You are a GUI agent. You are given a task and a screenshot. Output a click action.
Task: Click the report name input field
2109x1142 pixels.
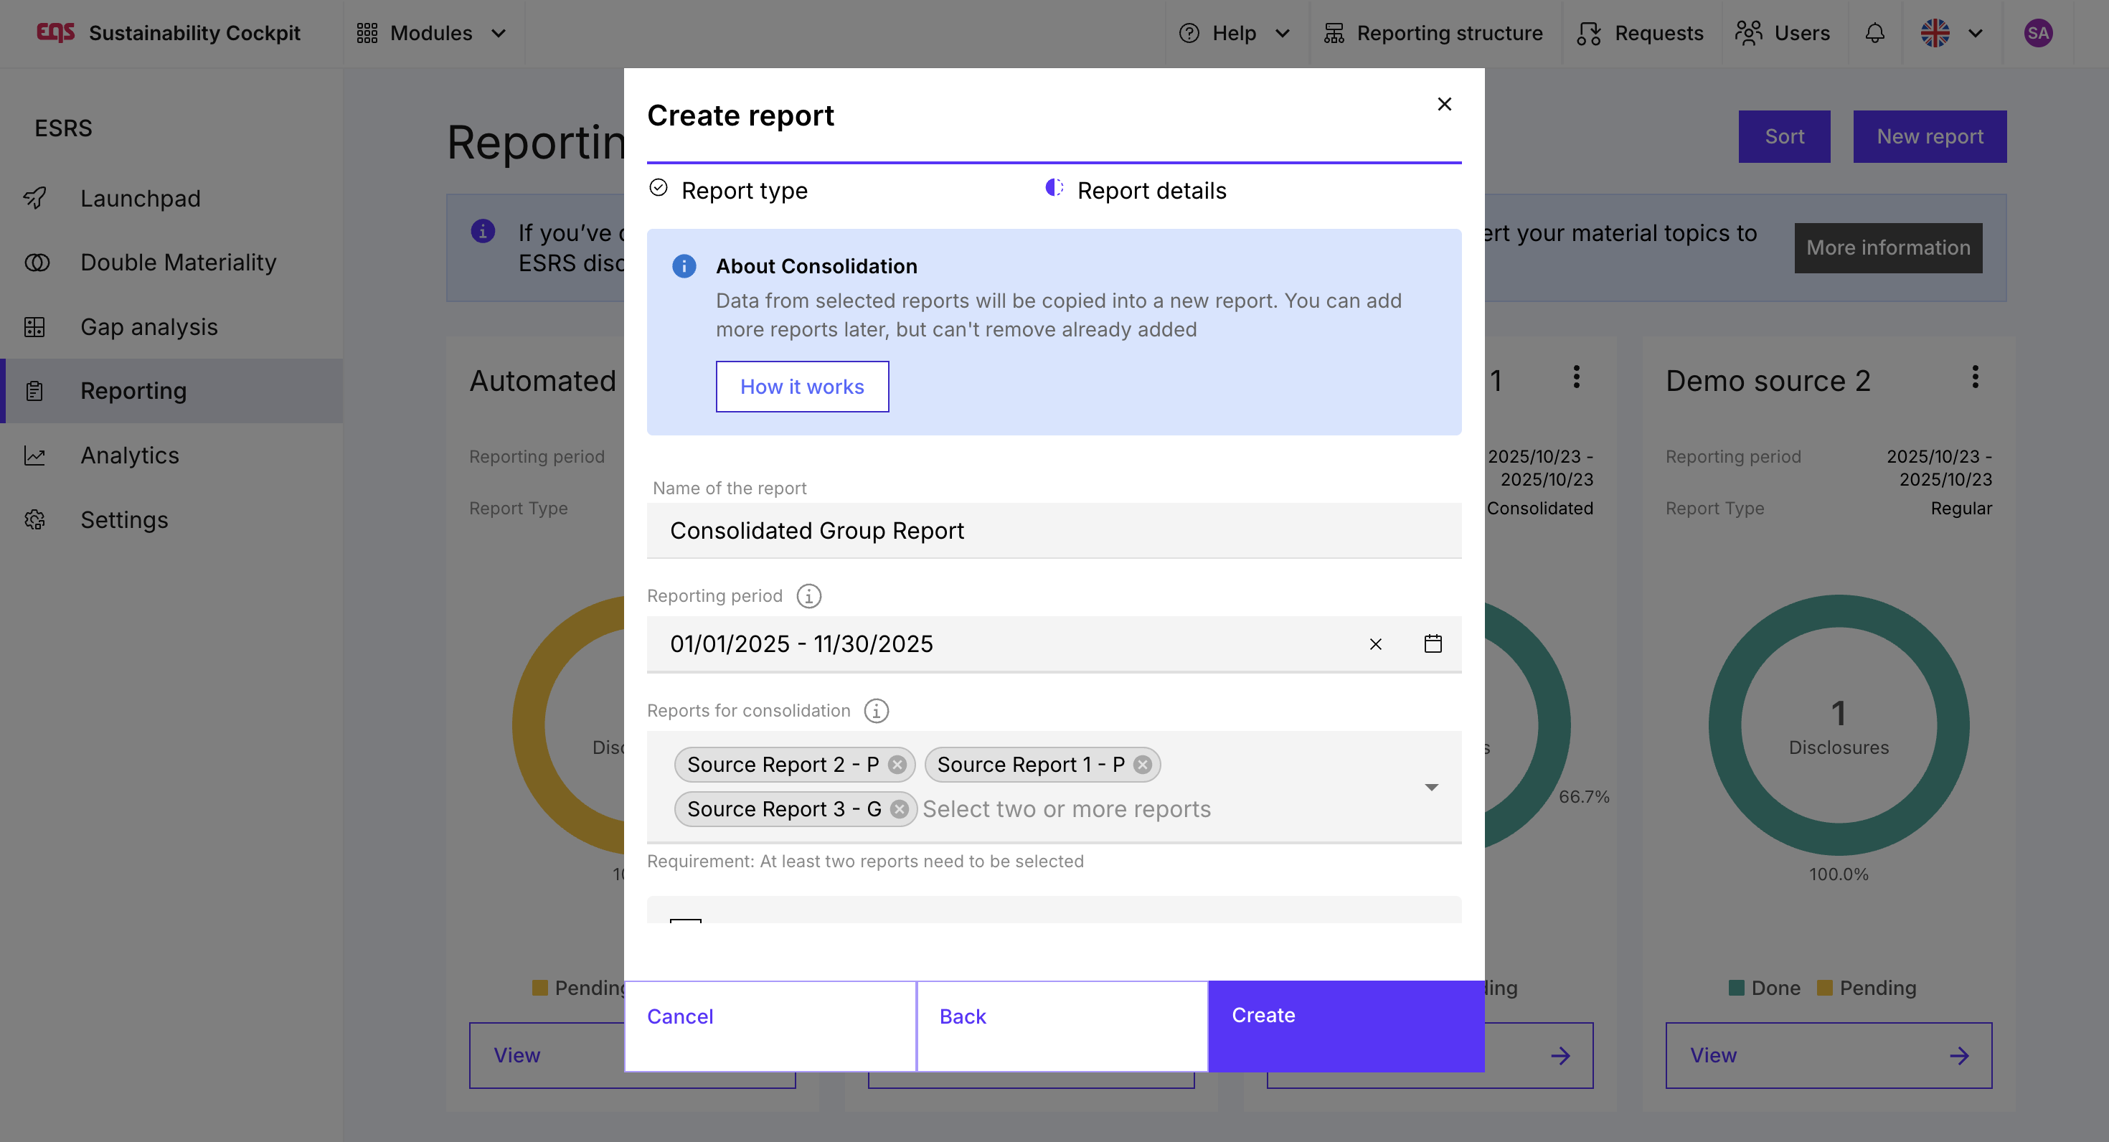(1053, 531)
